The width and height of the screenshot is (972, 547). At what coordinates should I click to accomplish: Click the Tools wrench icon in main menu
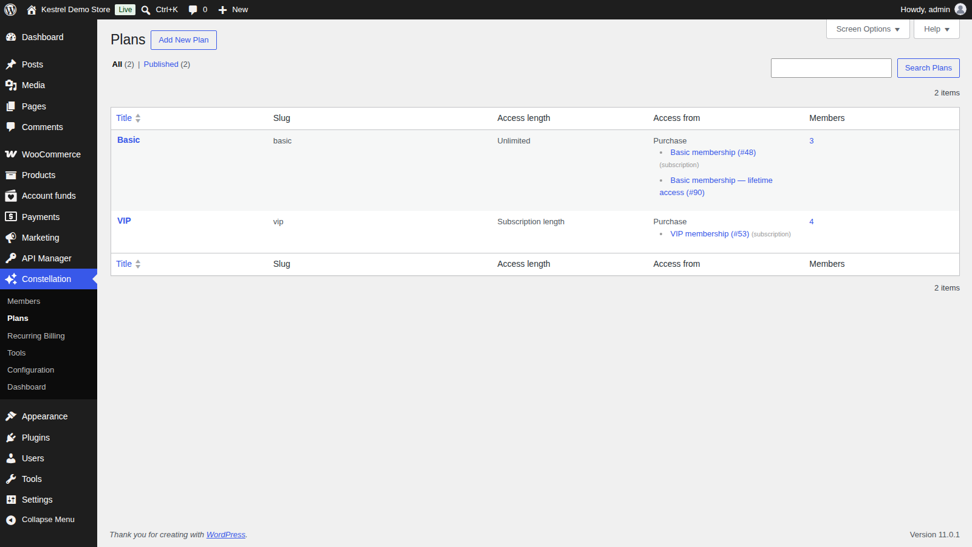pyautogui.click(x=11, y=479)
